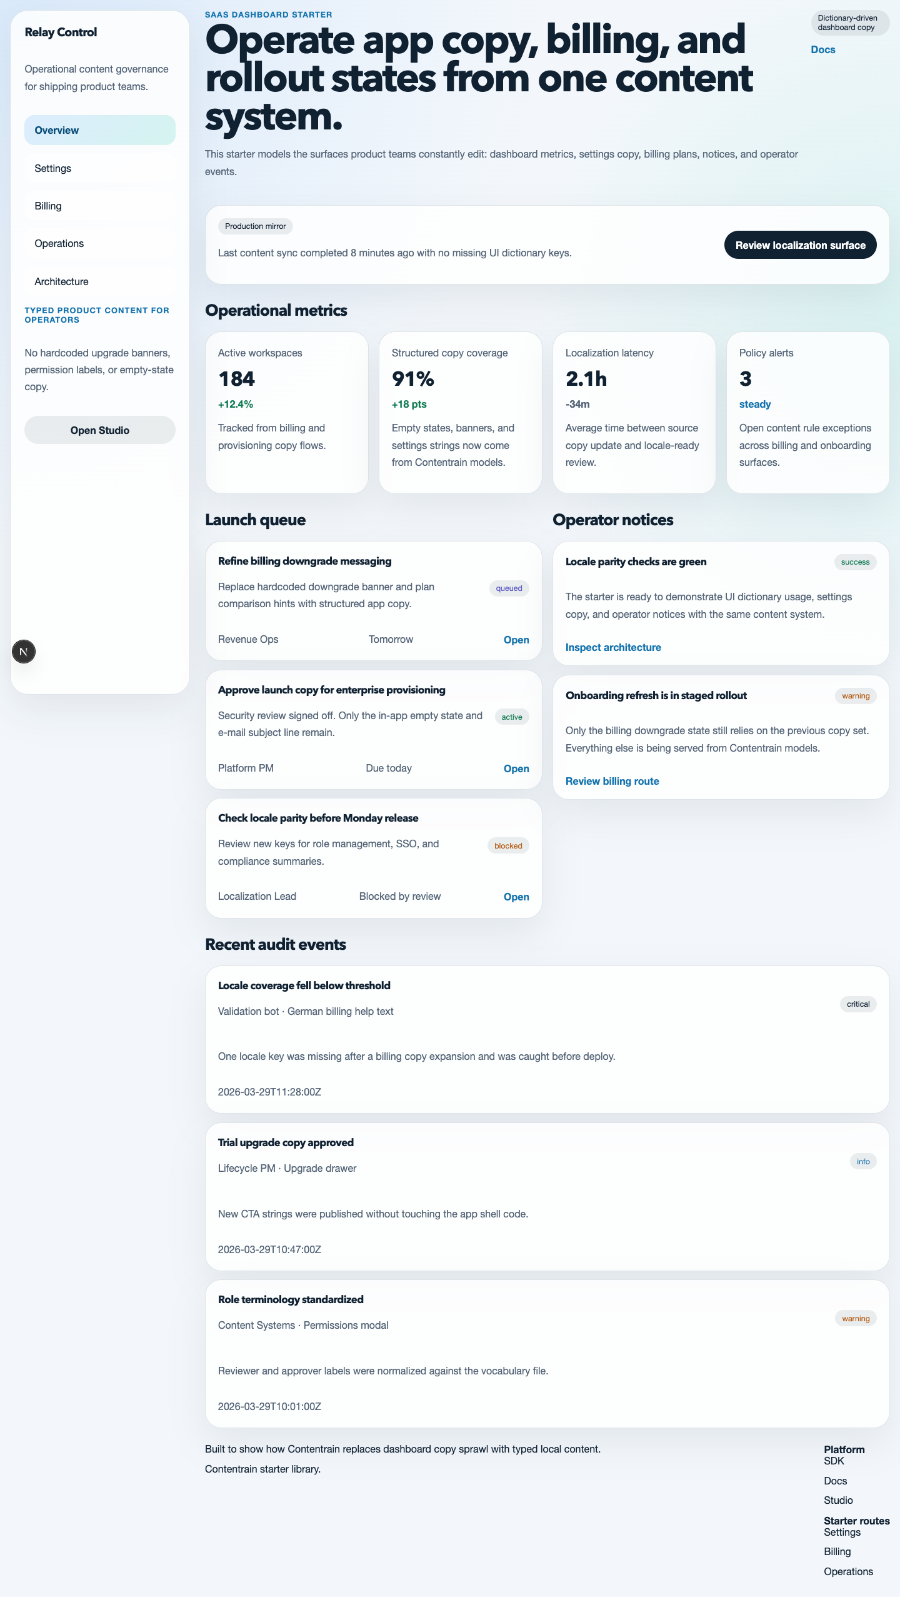
Task: Select the active status badge
Action: point(512,717)
